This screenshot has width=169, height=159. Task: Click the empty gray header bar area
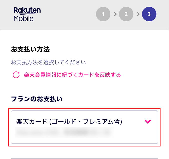[68, 14]
